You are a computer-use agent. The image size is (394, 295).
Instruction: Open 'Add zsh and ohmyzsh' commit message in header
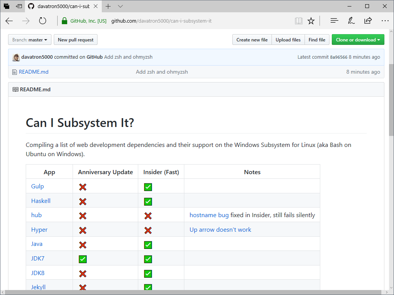coord(128,57)
